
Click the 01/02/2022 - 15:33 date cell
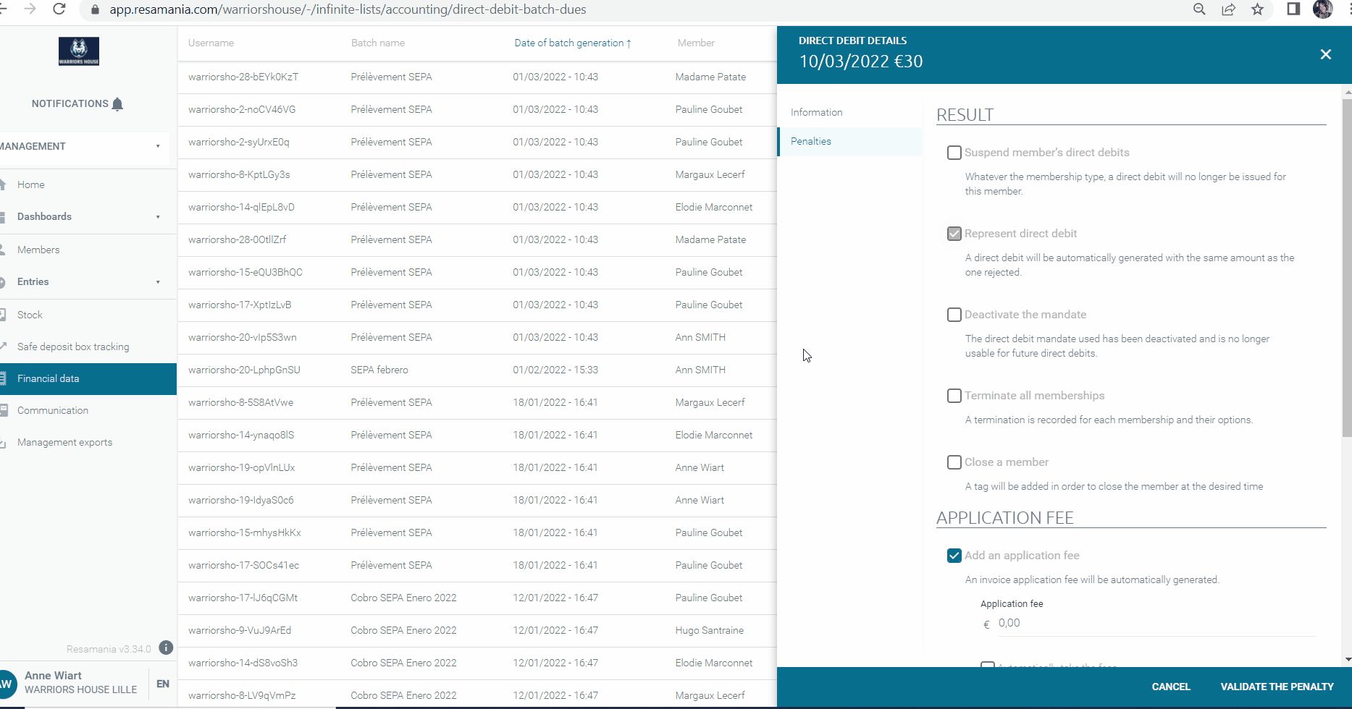(555, 370)
